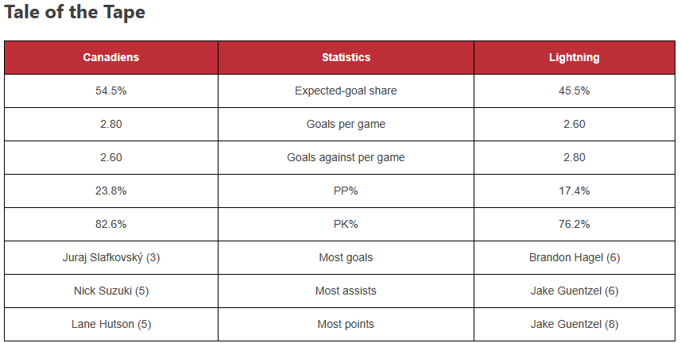Click the Lightning 76.2% penalty kill cell

pos(575,225)
